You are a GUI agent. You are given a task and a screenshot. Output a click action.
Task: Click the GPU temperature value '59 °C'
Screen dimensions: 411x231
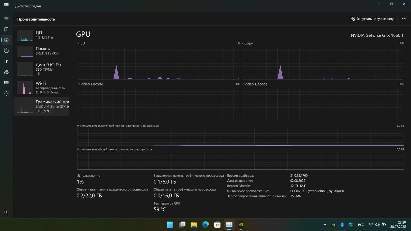coord(160,209)
